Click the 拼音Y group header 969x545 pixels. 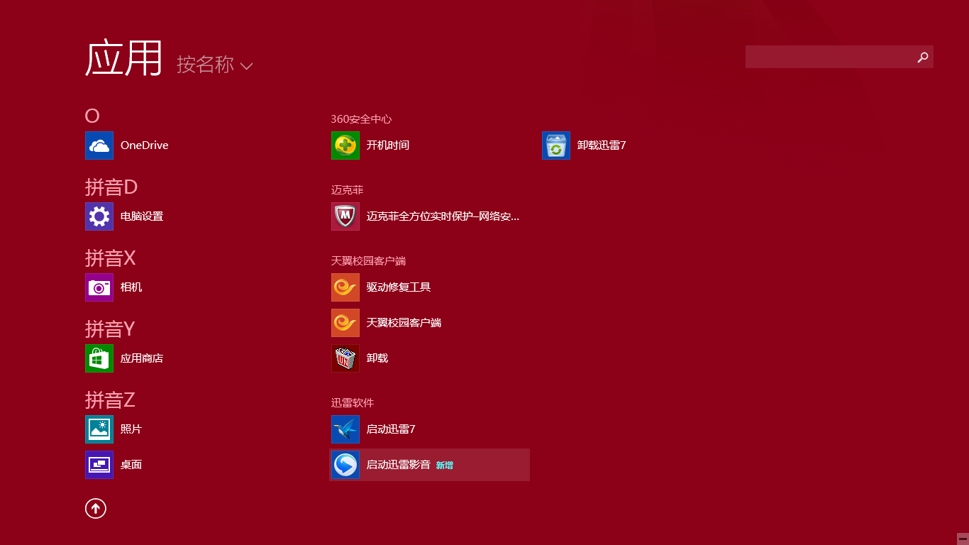tap(110, 329)
